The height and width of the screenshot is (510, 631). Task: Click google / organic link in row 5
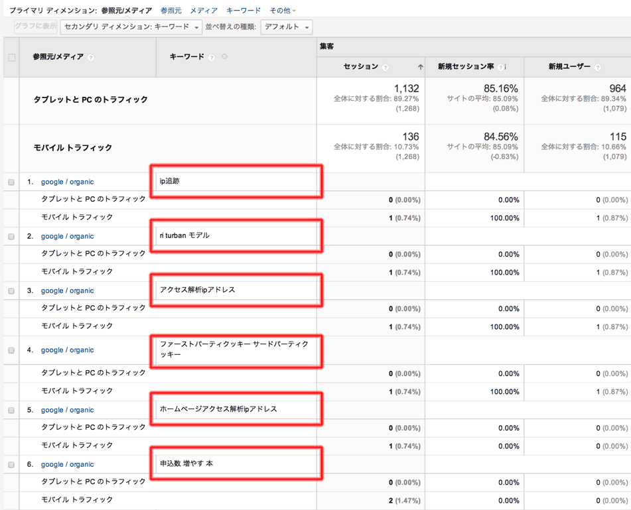(x=67, y=410)
